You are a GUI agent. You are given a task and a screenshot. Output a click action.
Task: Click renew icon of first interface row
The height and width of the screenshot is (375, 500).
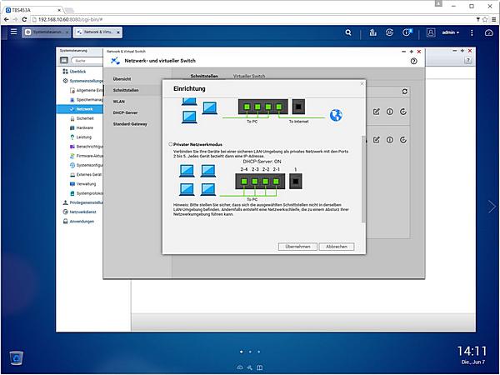[403, 112]
